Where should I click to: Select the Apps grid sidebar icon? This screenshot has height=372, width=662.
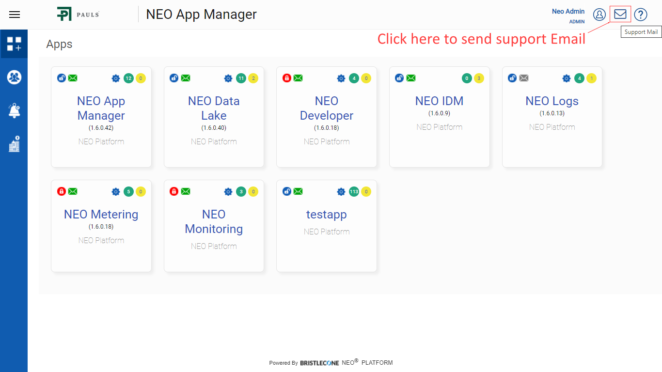tap(14, 44)
